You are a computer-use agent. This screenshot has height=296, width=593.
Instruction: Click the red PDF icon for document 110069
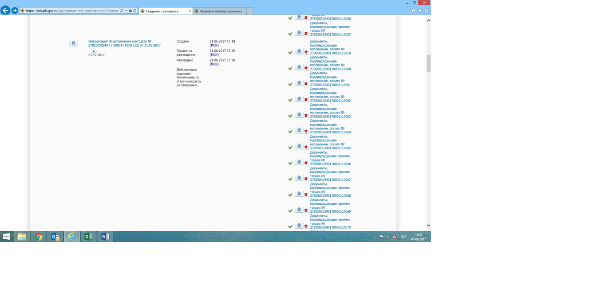(x=306, y=211)
